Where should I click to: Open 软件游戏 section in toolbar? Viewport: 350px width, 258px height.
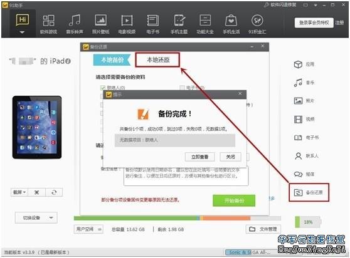click(x=48, y=24)
